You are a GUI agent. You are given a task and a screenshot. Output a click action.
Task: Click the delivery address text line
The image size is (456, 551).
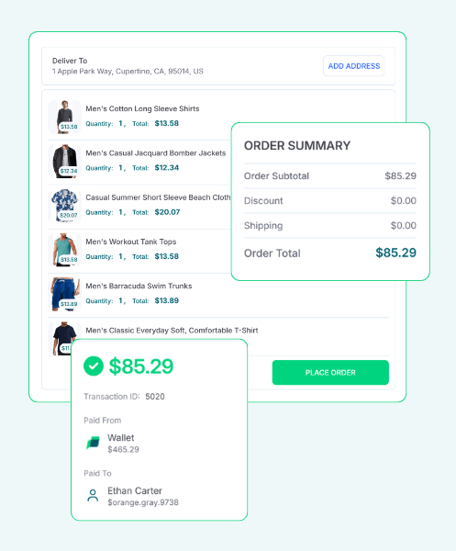click(x=128, y=72)
